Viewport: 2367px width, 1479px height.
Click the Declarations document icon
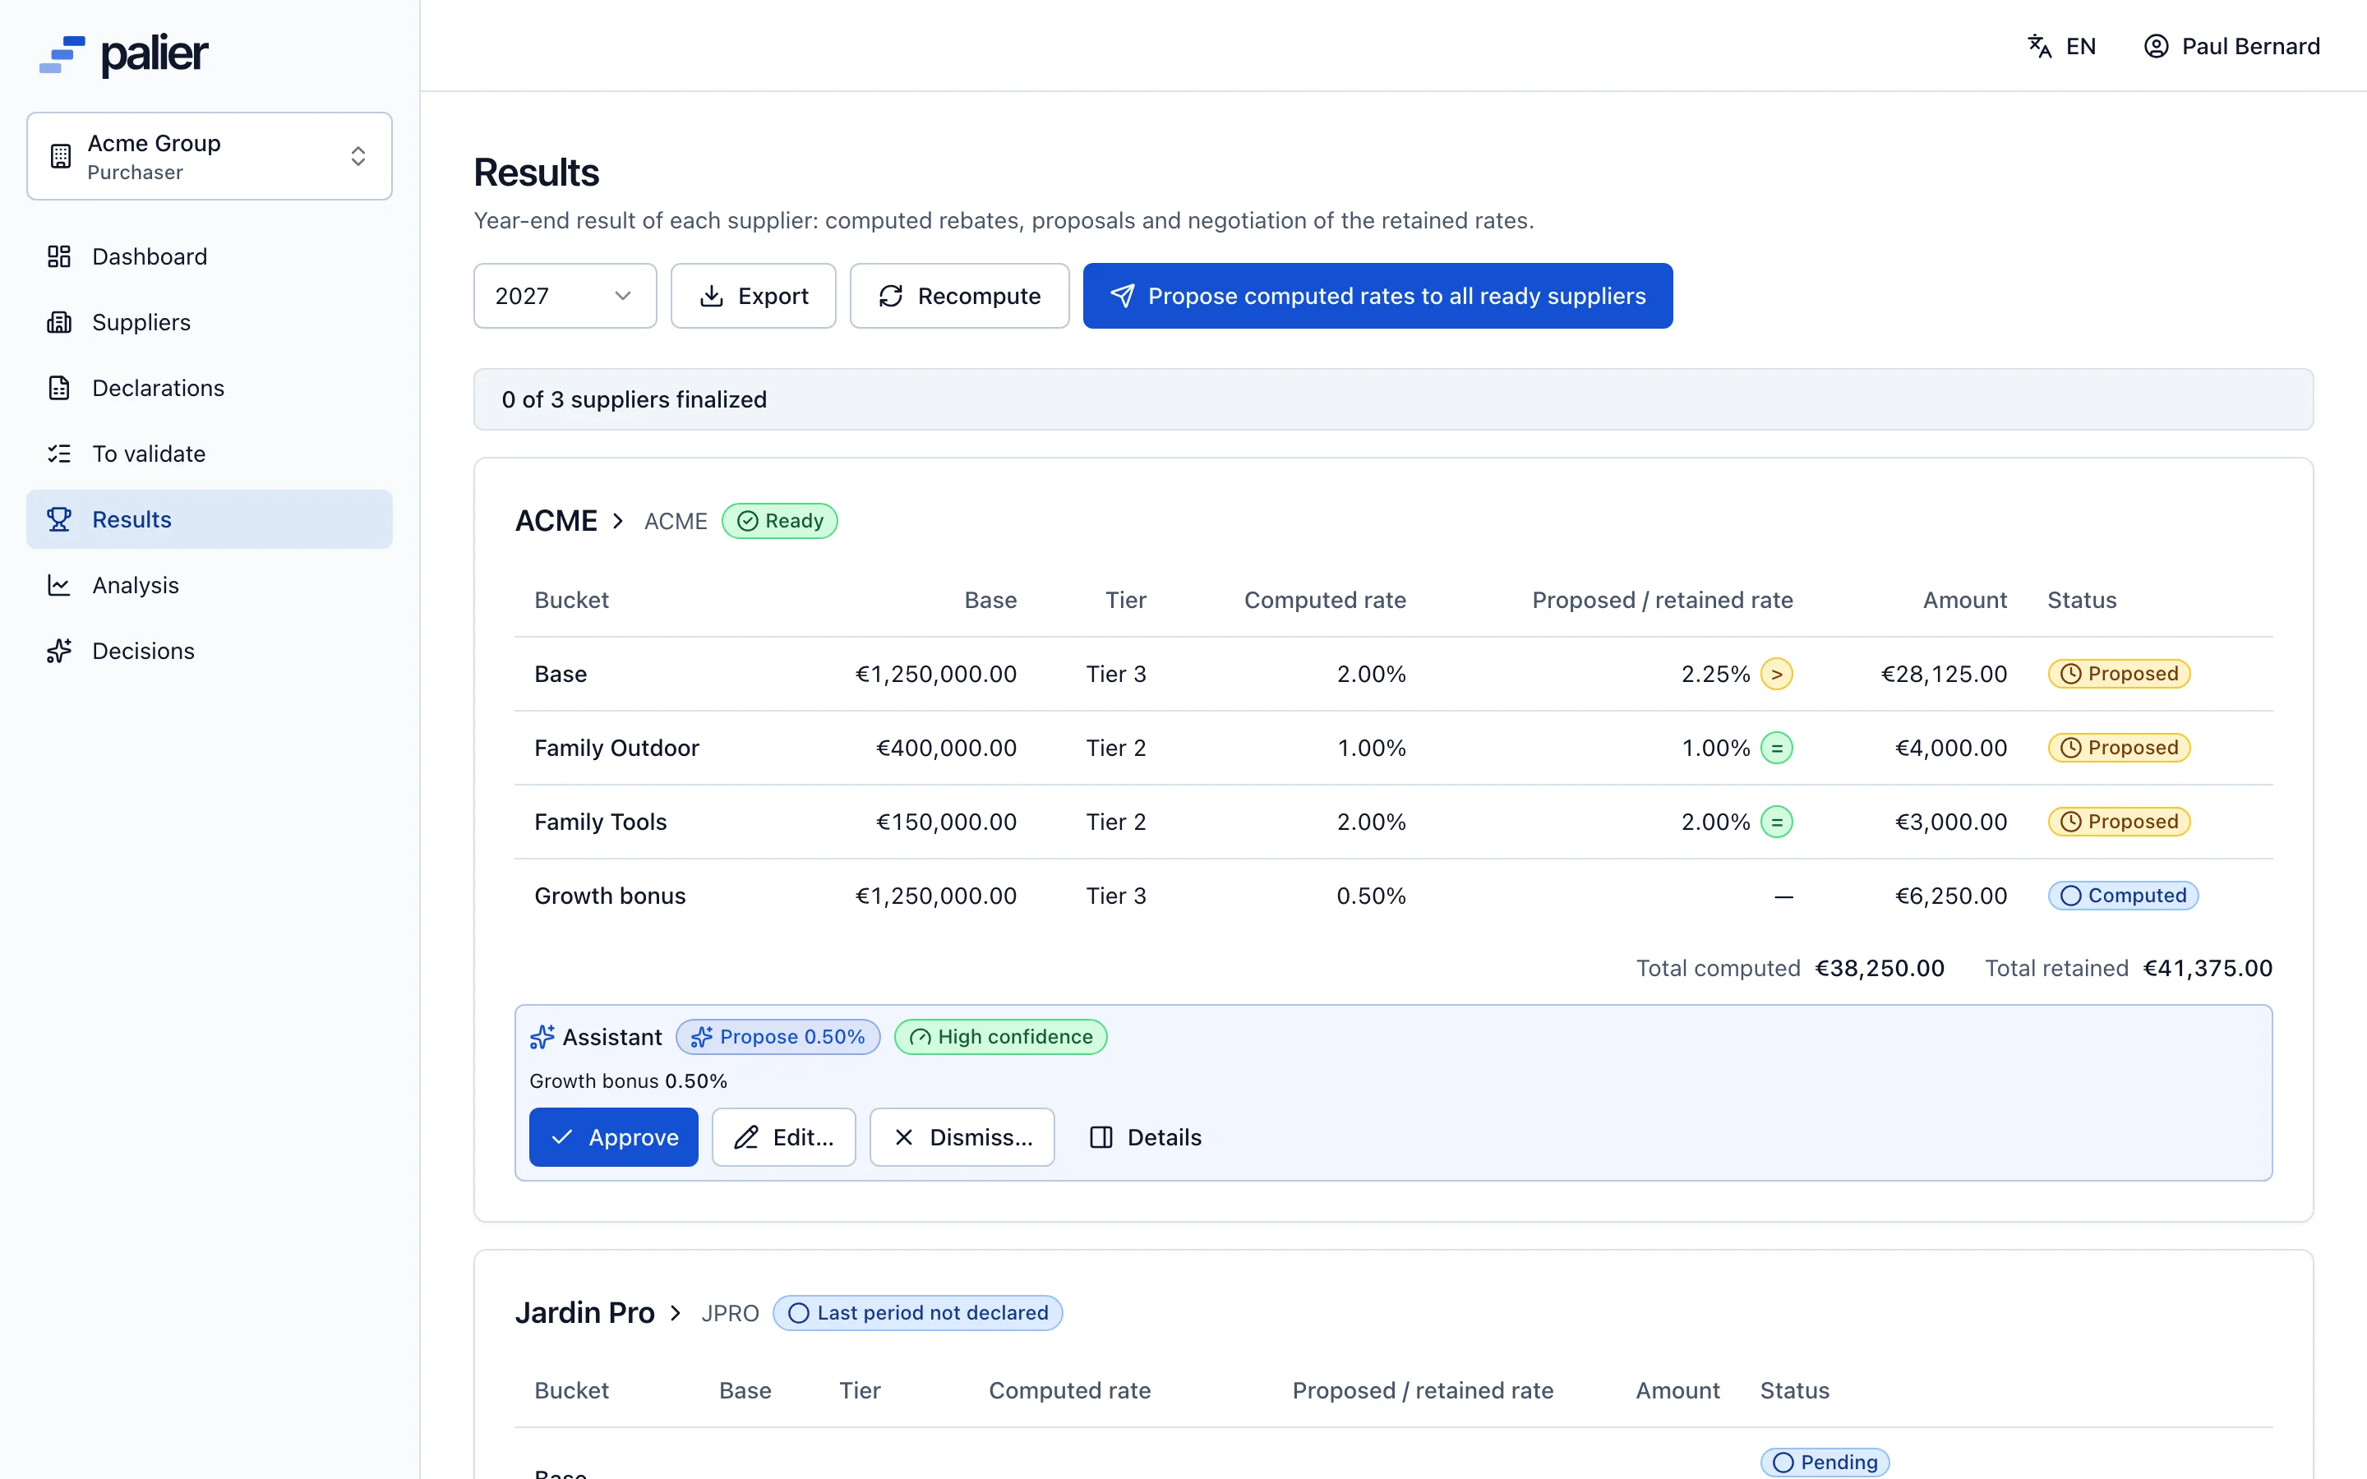coord(58,387)
